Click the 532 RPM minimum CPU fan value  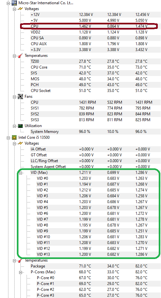(x=115, y=102)
